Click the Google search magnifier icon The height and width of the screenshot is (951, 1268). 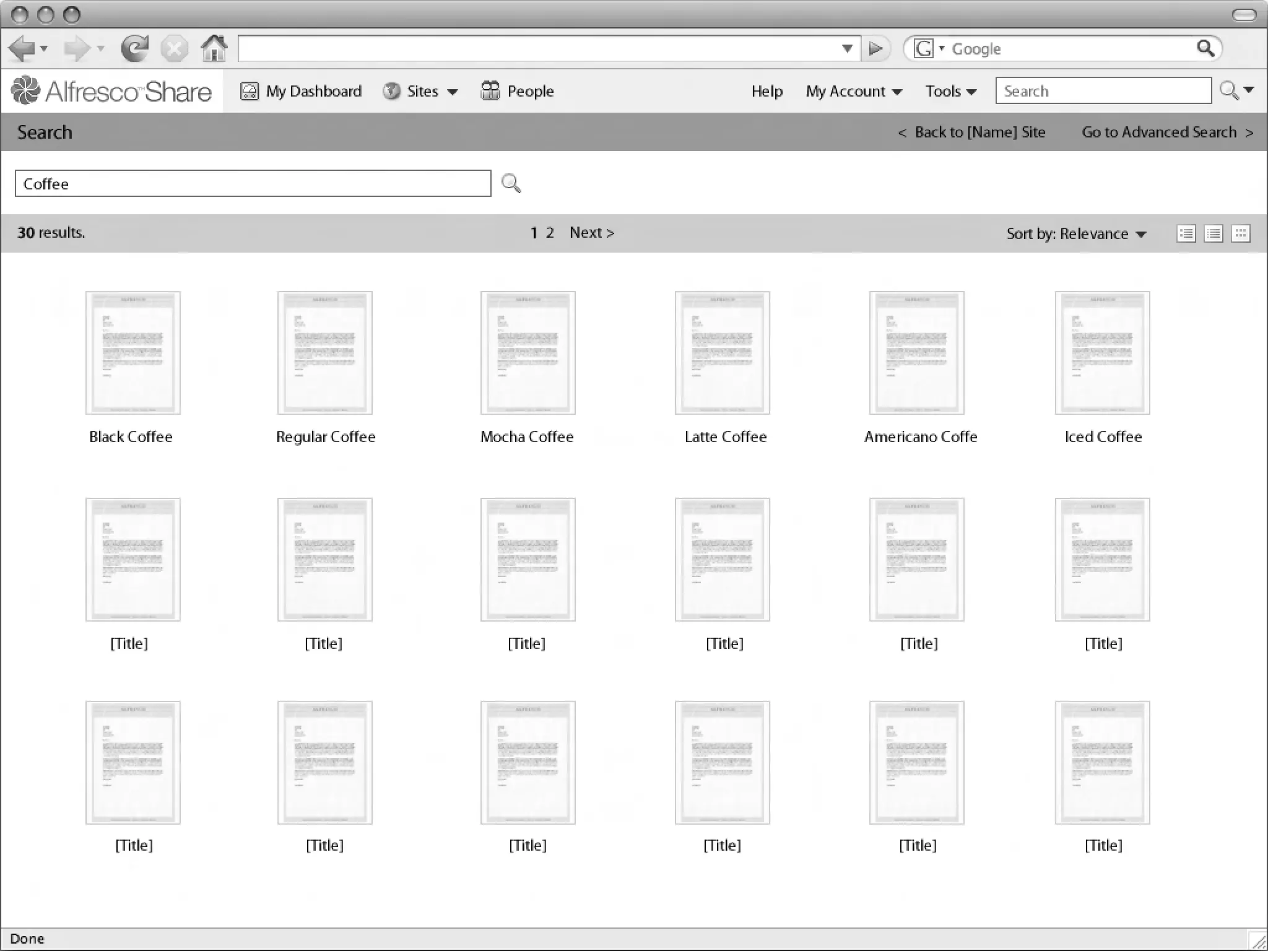[x=1205, y=48]
